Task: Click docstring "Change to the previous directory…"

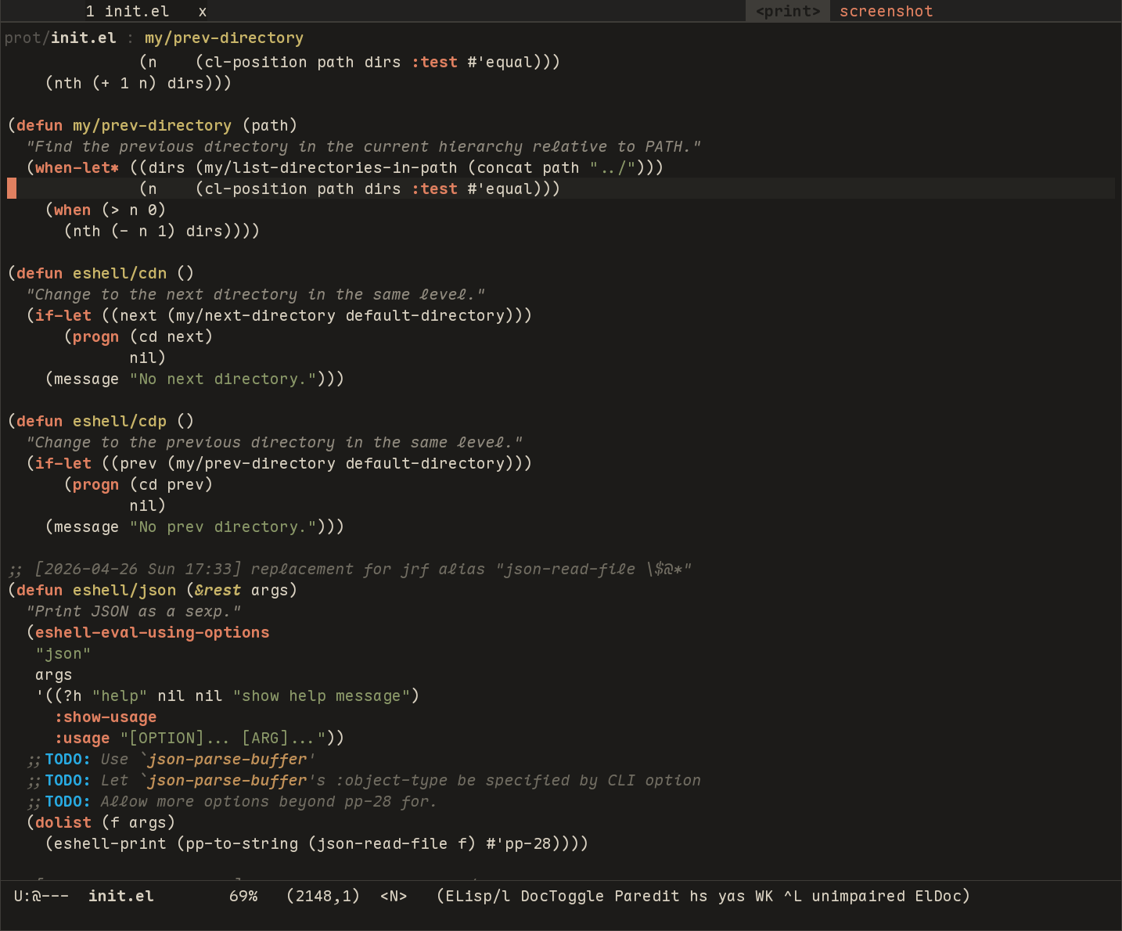Action: (x=275, y=442)
